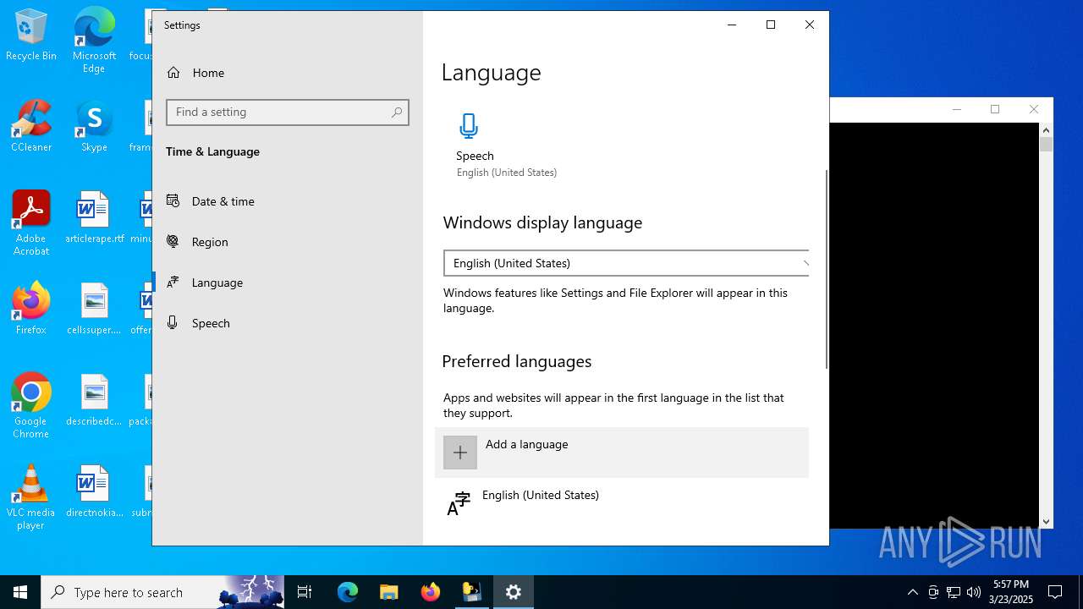Open the Windows display language dropdown
1083x609 pixels.
(626, 263)
